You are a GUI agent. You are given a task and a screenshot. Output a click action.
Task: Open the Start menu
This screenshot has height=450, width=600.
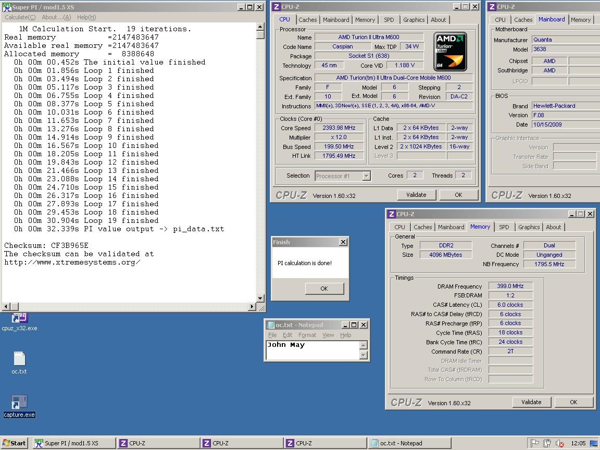15,443
